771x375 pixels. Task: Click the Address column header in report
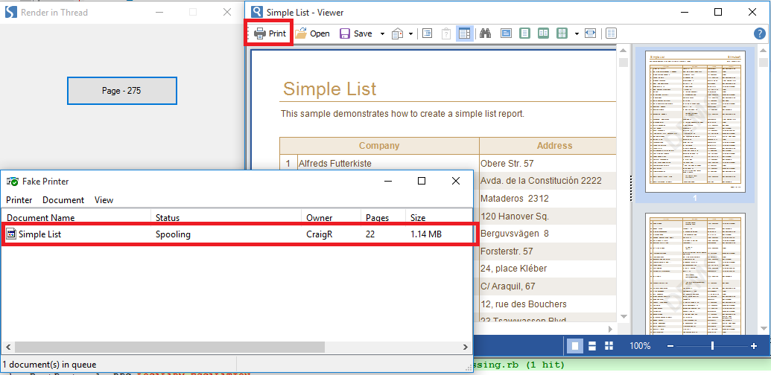[x=548, y=146]
